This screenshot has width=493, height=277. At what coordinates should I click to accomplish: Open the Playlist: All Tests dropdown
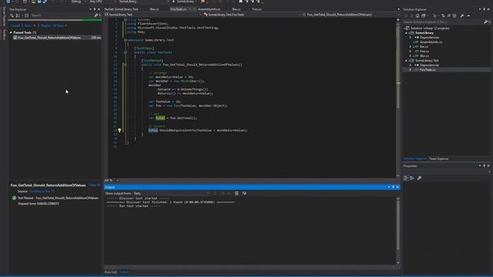[53, 25]
